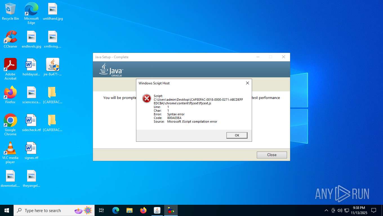
Task: Open File Explorer from the taskbar
Action: (x=129, y=210)
